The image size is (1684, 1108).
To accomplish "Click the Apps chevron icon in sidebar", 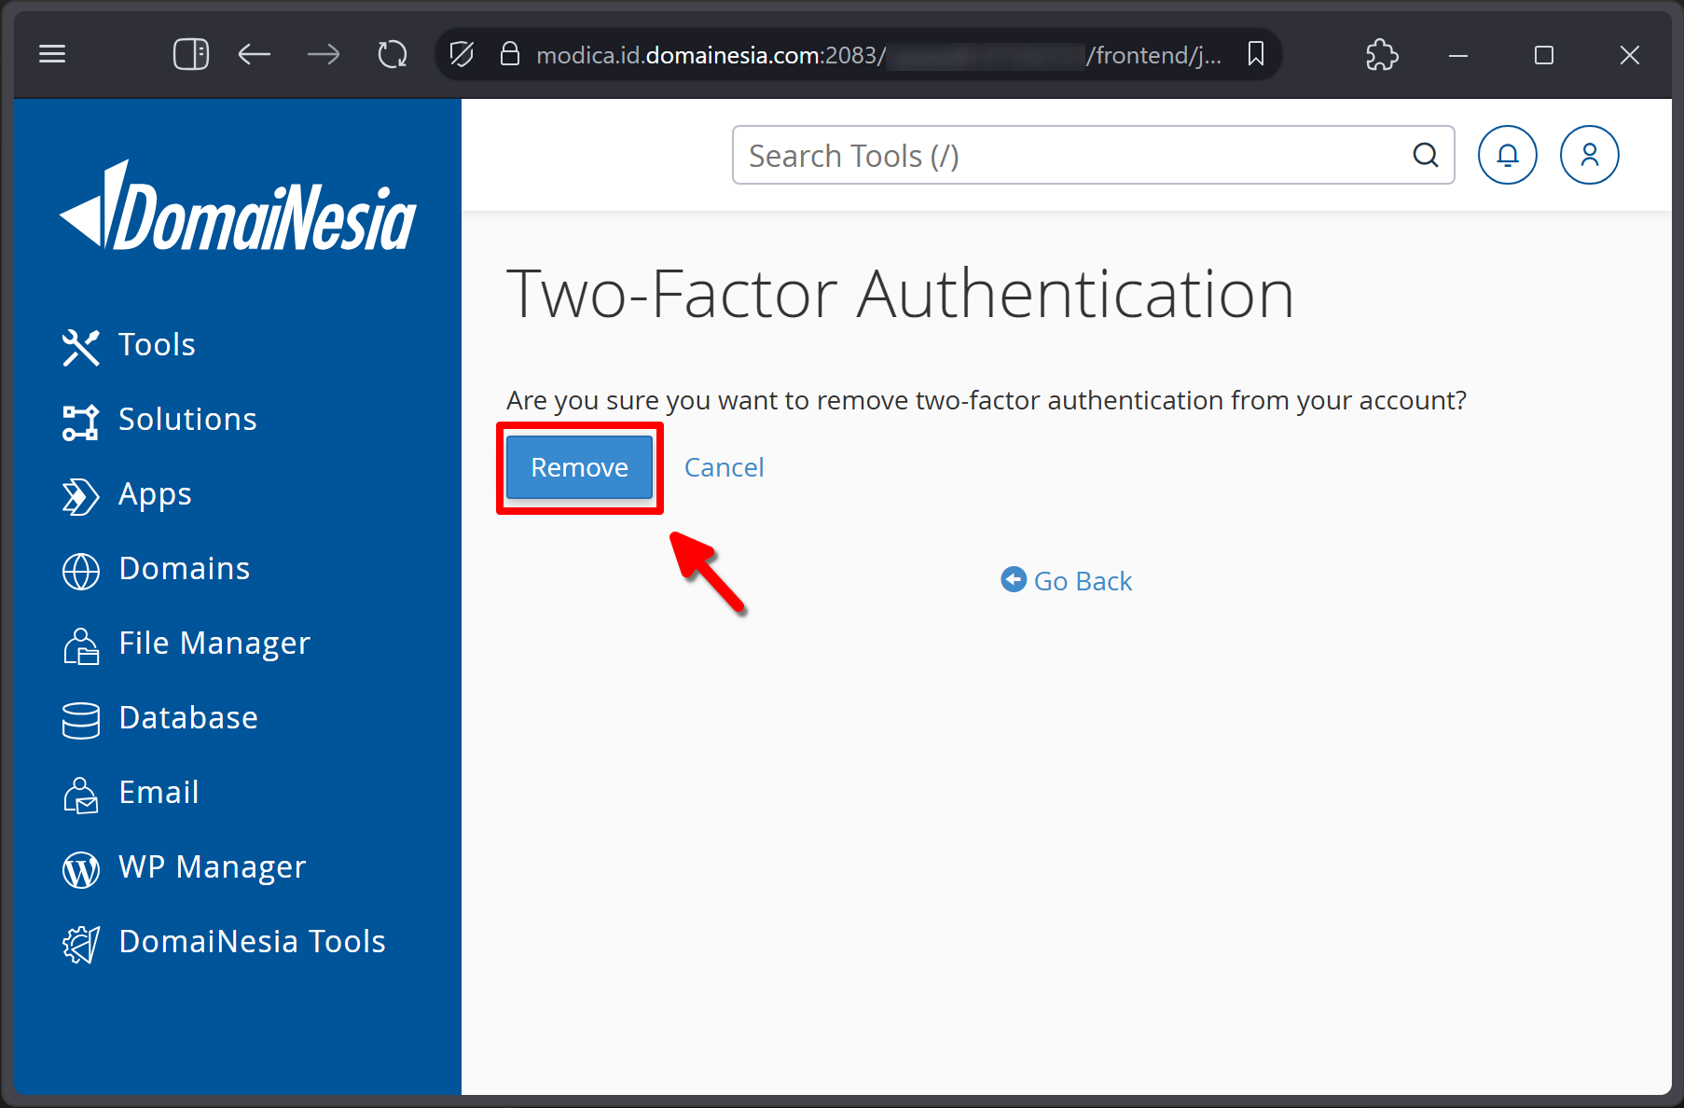I will point(81,496).
